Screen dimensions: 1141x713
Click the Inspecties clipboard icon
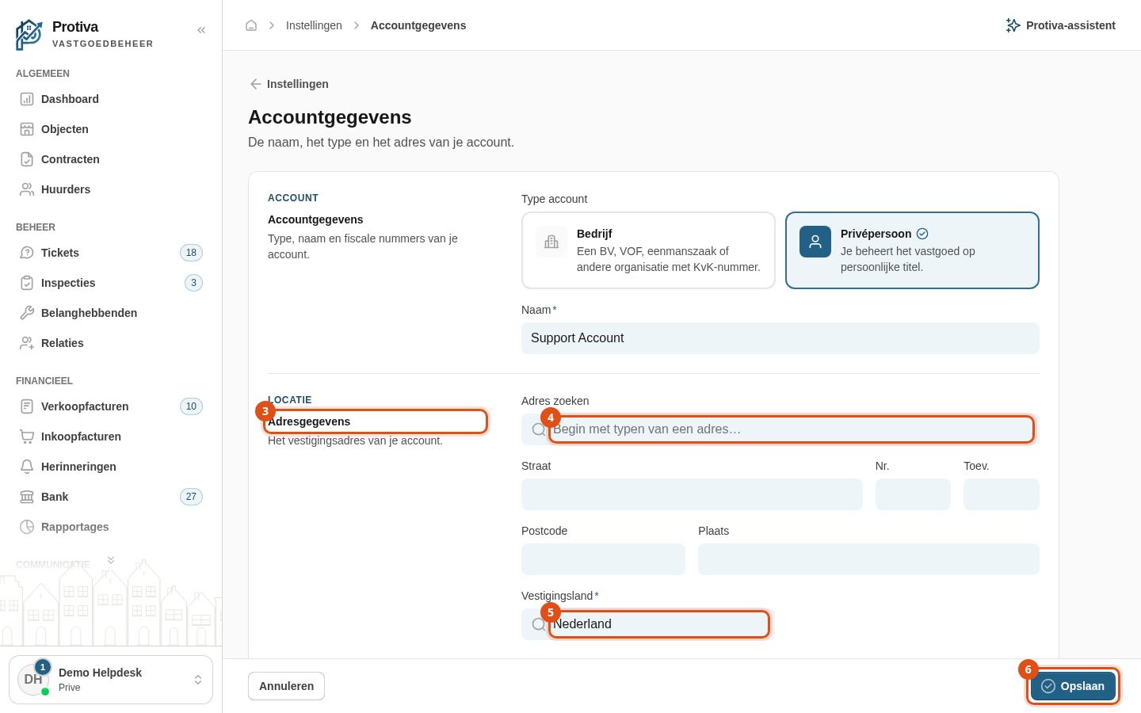coord(27,283)
